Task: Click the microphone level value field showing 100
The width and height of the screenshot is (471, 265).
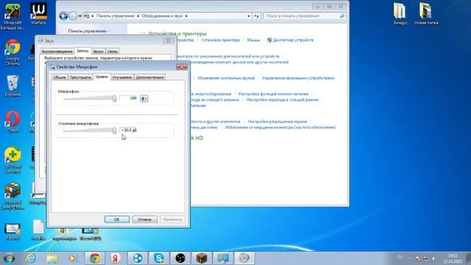Action: tap(128, 98)
